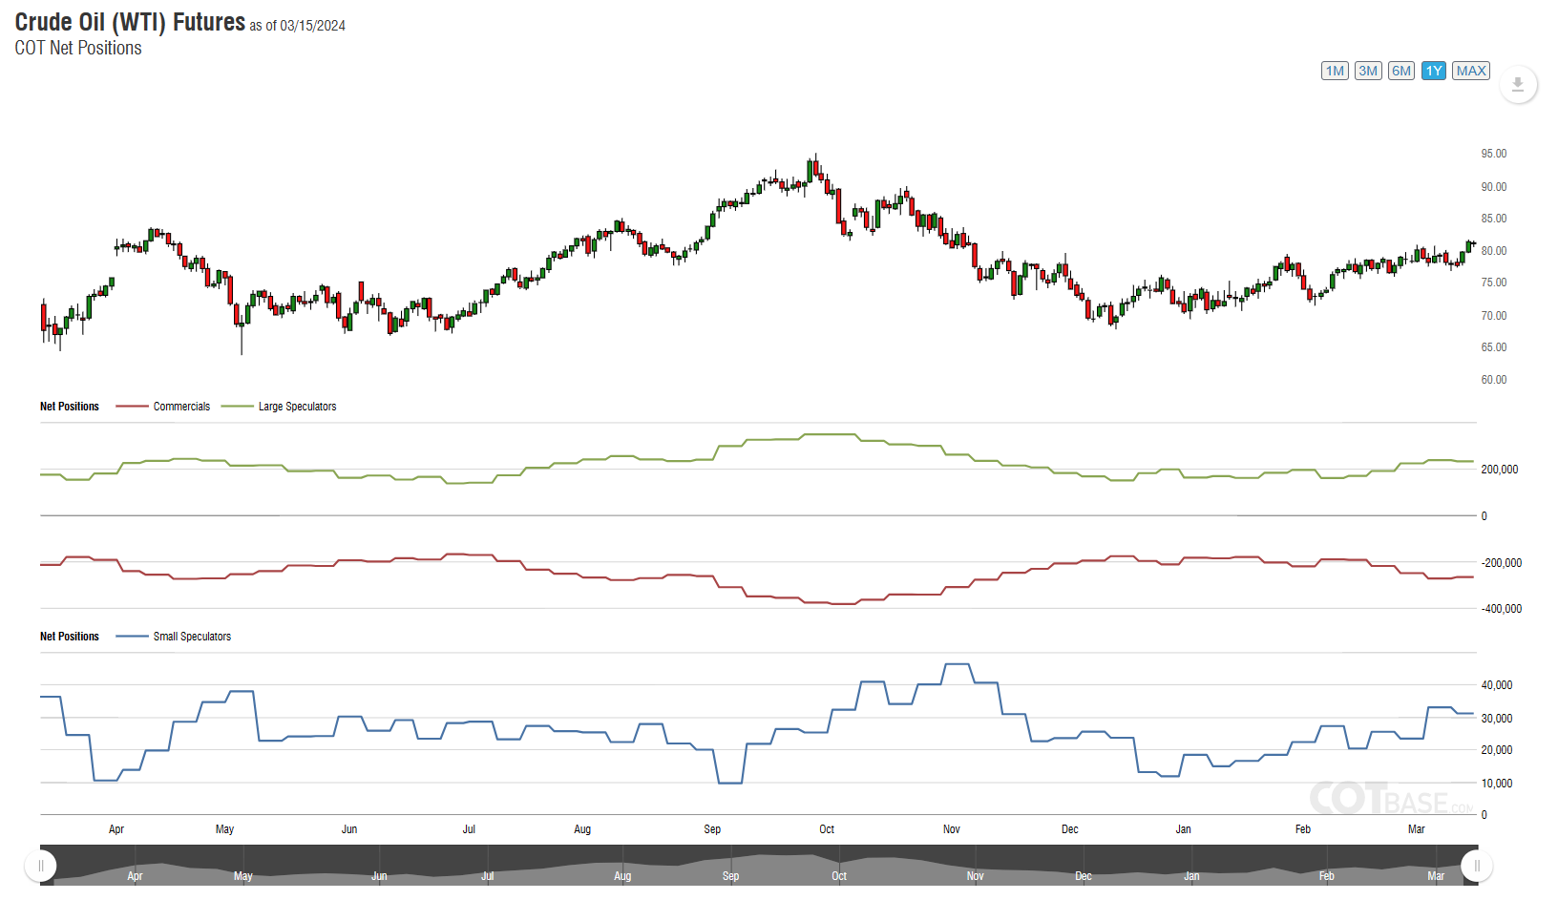Toggle the Large Speculators legend series
1558x900 pixels.
(279, 407)
